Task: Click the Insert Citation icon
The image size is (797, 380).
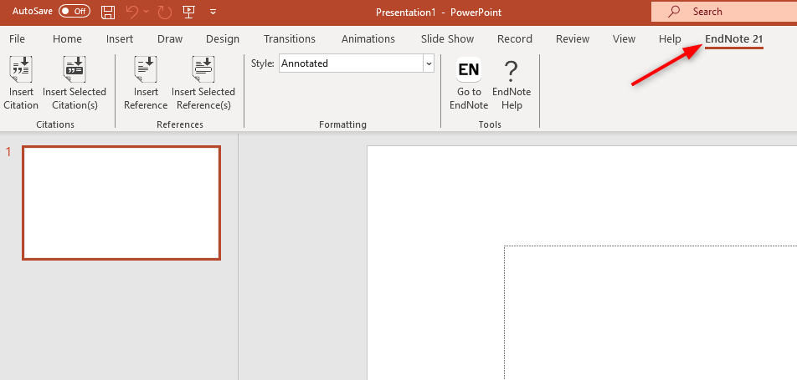Action: (x=21, y=71)
